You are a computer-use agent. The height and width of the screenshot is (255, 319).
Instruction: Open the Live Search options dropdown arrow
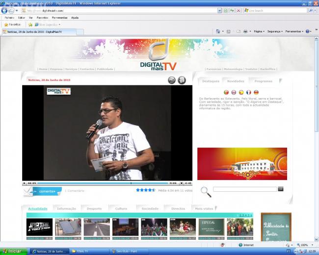tap(316, 10)
